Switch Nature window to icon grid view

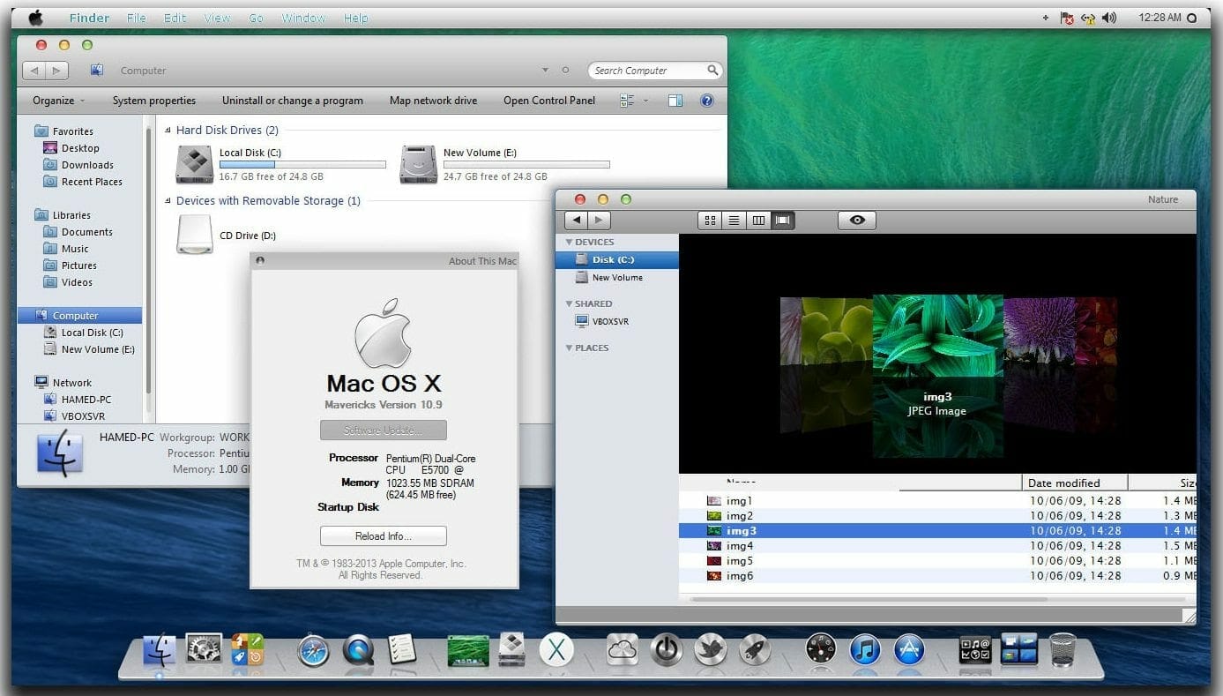pos(709,221)
